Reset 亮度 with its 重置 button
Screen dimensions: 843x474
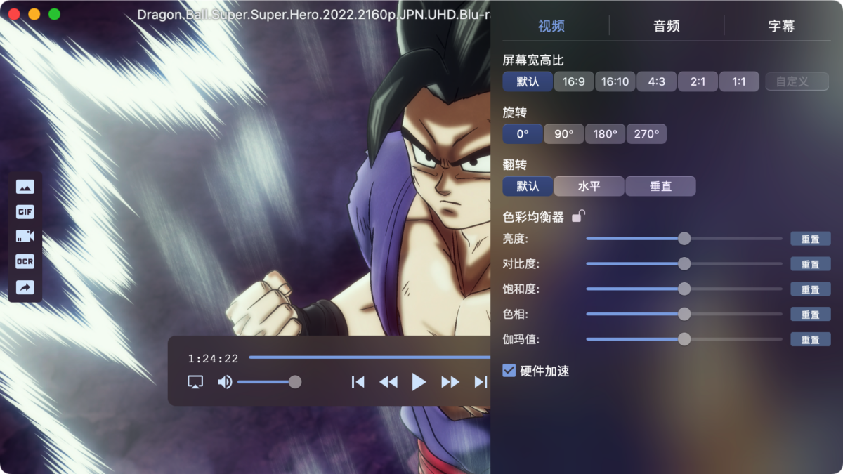coord(811,239)
